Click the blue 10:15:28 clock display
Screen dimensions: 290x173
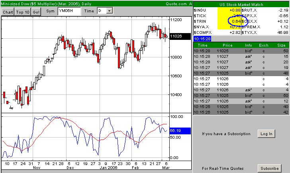[x=202, y=39]
